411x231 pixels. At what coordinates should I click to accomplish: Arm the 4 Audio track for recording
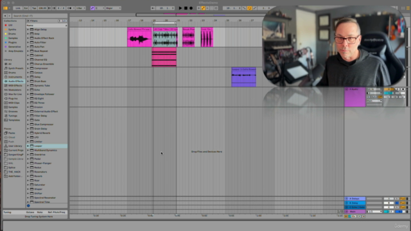403,89
